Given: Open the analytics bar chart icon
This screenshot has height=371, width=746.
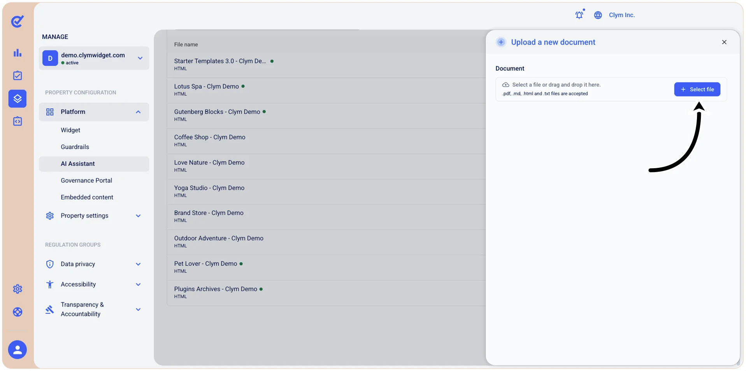Looking at the screenshot, I should point(18,53).
